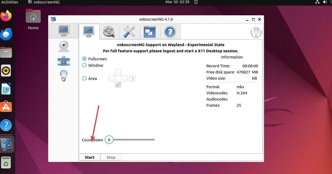332x174 pixels.
Task: Select the webcam icon in the sidebar
Action: tap(63, 46)
